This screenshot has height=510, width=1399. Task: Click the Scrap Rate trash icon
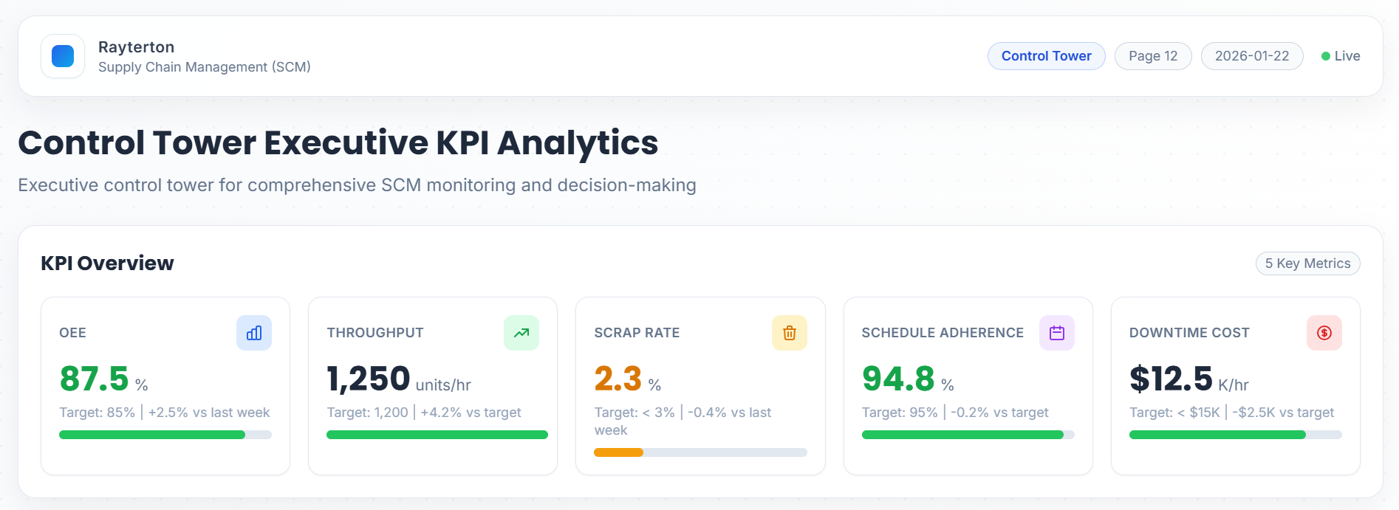(790, 333)
